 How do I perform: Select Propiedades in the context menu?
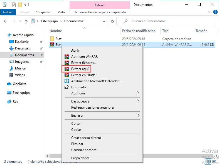80,158
